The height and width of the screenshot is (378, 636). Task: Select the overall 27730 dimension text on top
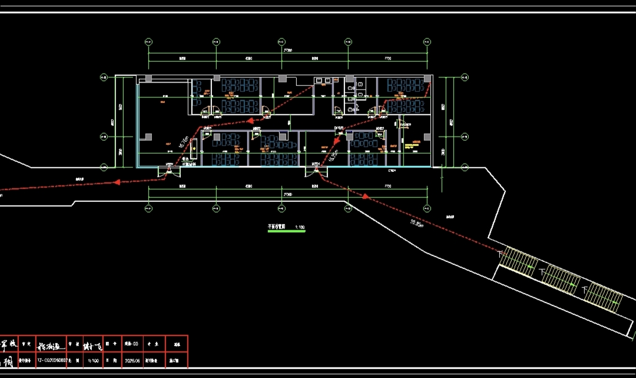coord(287,51)
